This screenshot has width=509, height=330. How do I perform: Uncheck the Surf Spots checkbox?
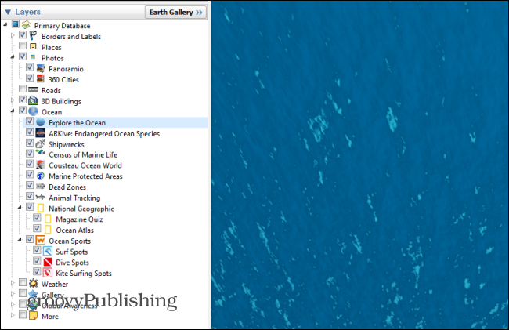click(x=37, y=250)
